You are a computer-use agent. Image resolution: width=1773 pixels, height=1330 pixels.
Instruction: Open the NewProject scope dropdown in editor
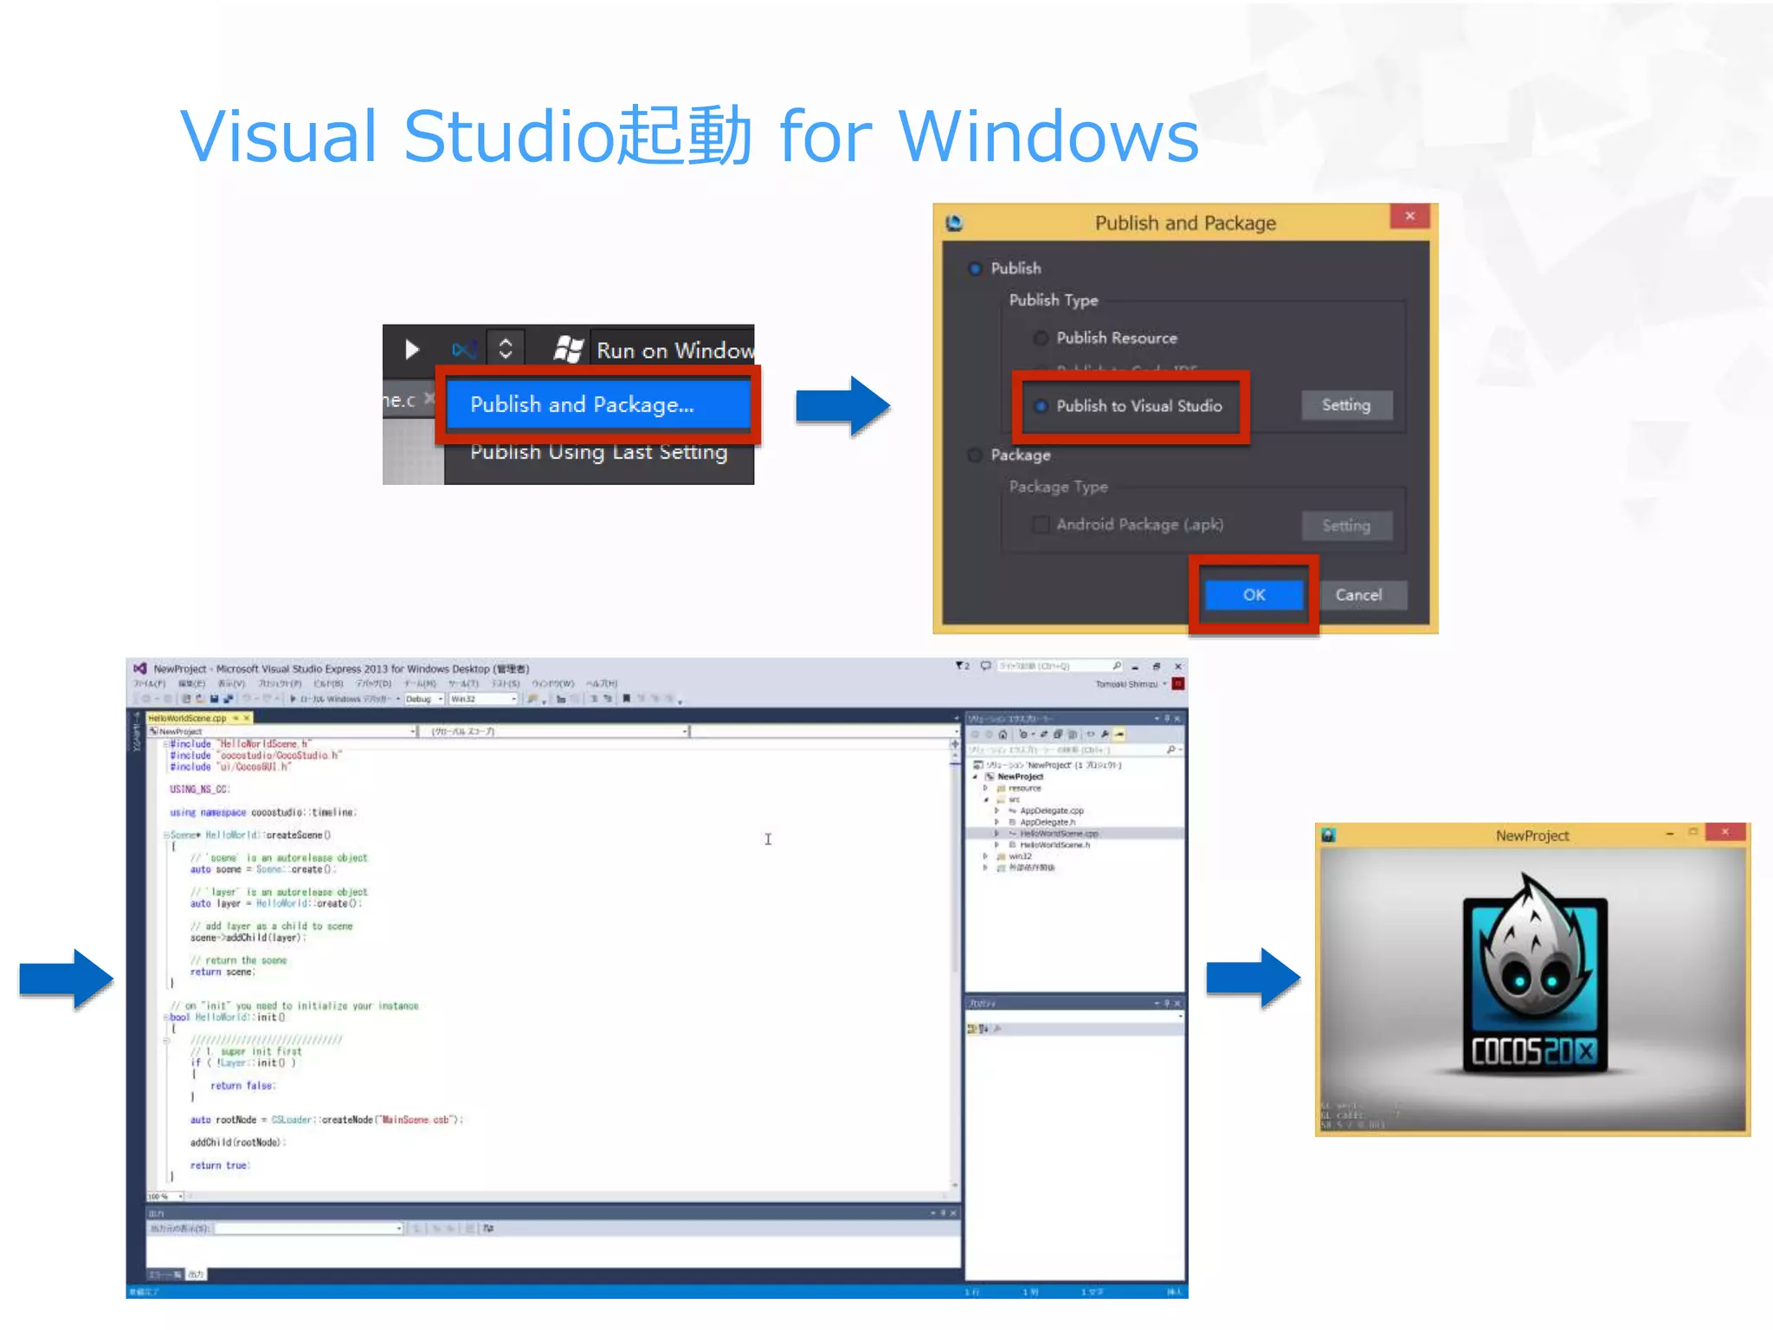point(283,732)
